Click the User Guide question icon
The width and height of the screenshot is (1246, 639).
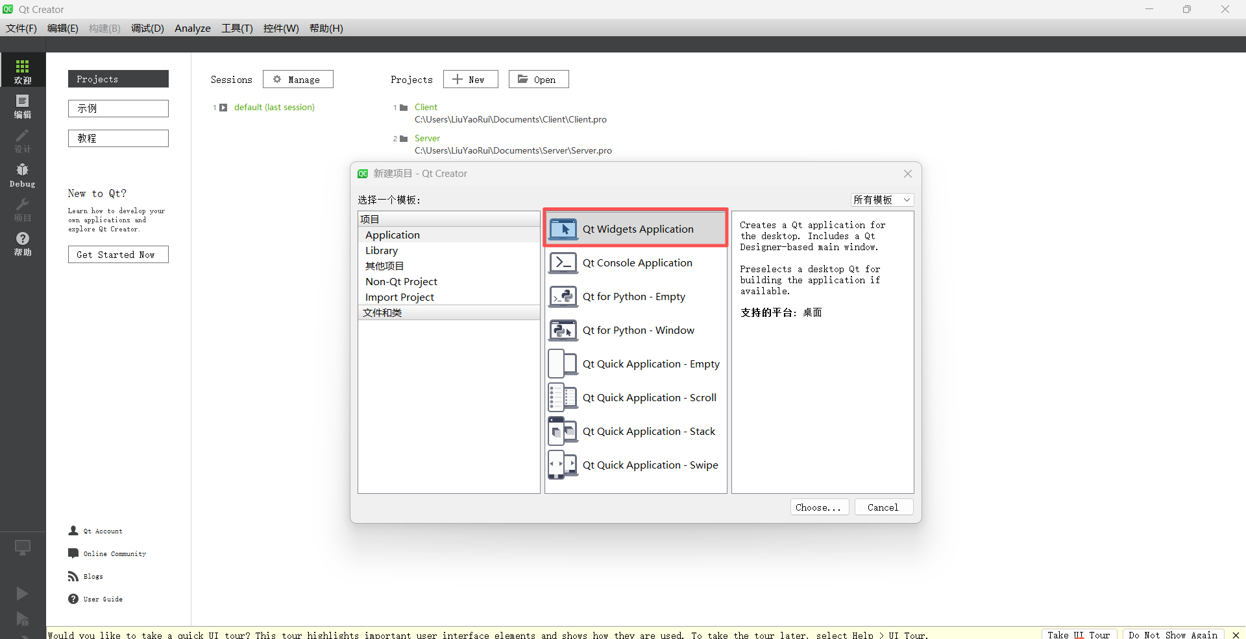coord(73,599)
